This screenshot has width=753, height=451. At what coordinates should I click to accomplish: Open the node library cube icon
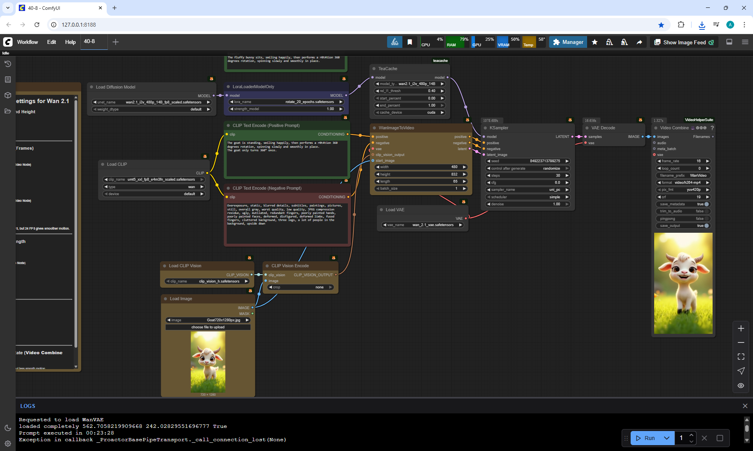pyautogui.click(x=7, y=95)
